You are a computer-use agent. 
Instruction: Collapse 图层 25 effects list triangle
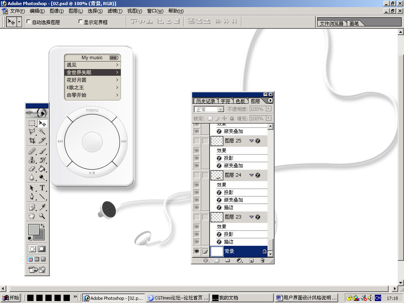(x=251, y=141)
